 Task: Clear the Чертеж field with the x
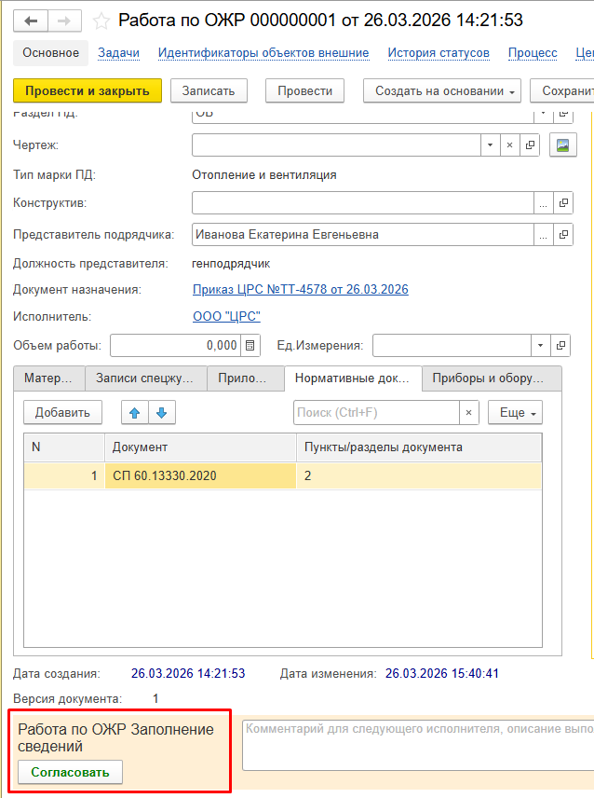click(508, 145)
